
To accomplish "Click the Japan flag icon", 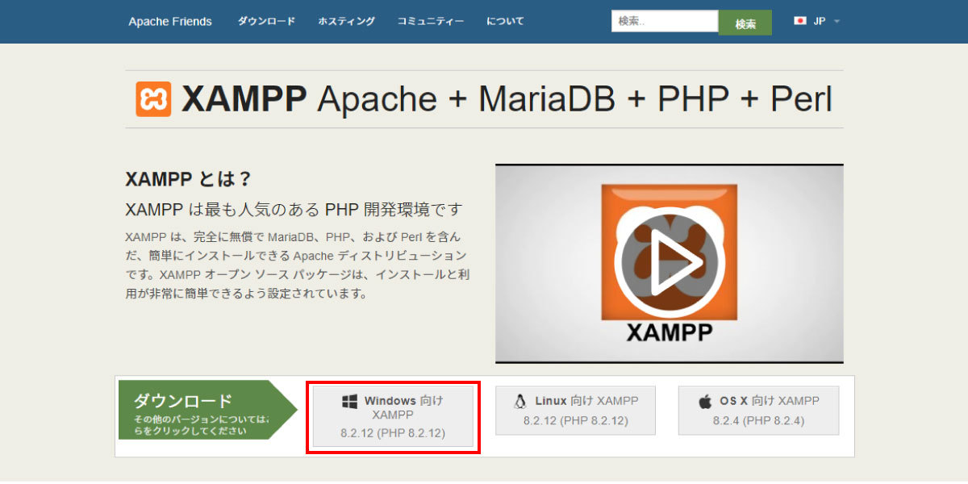I will click(800, 21).
